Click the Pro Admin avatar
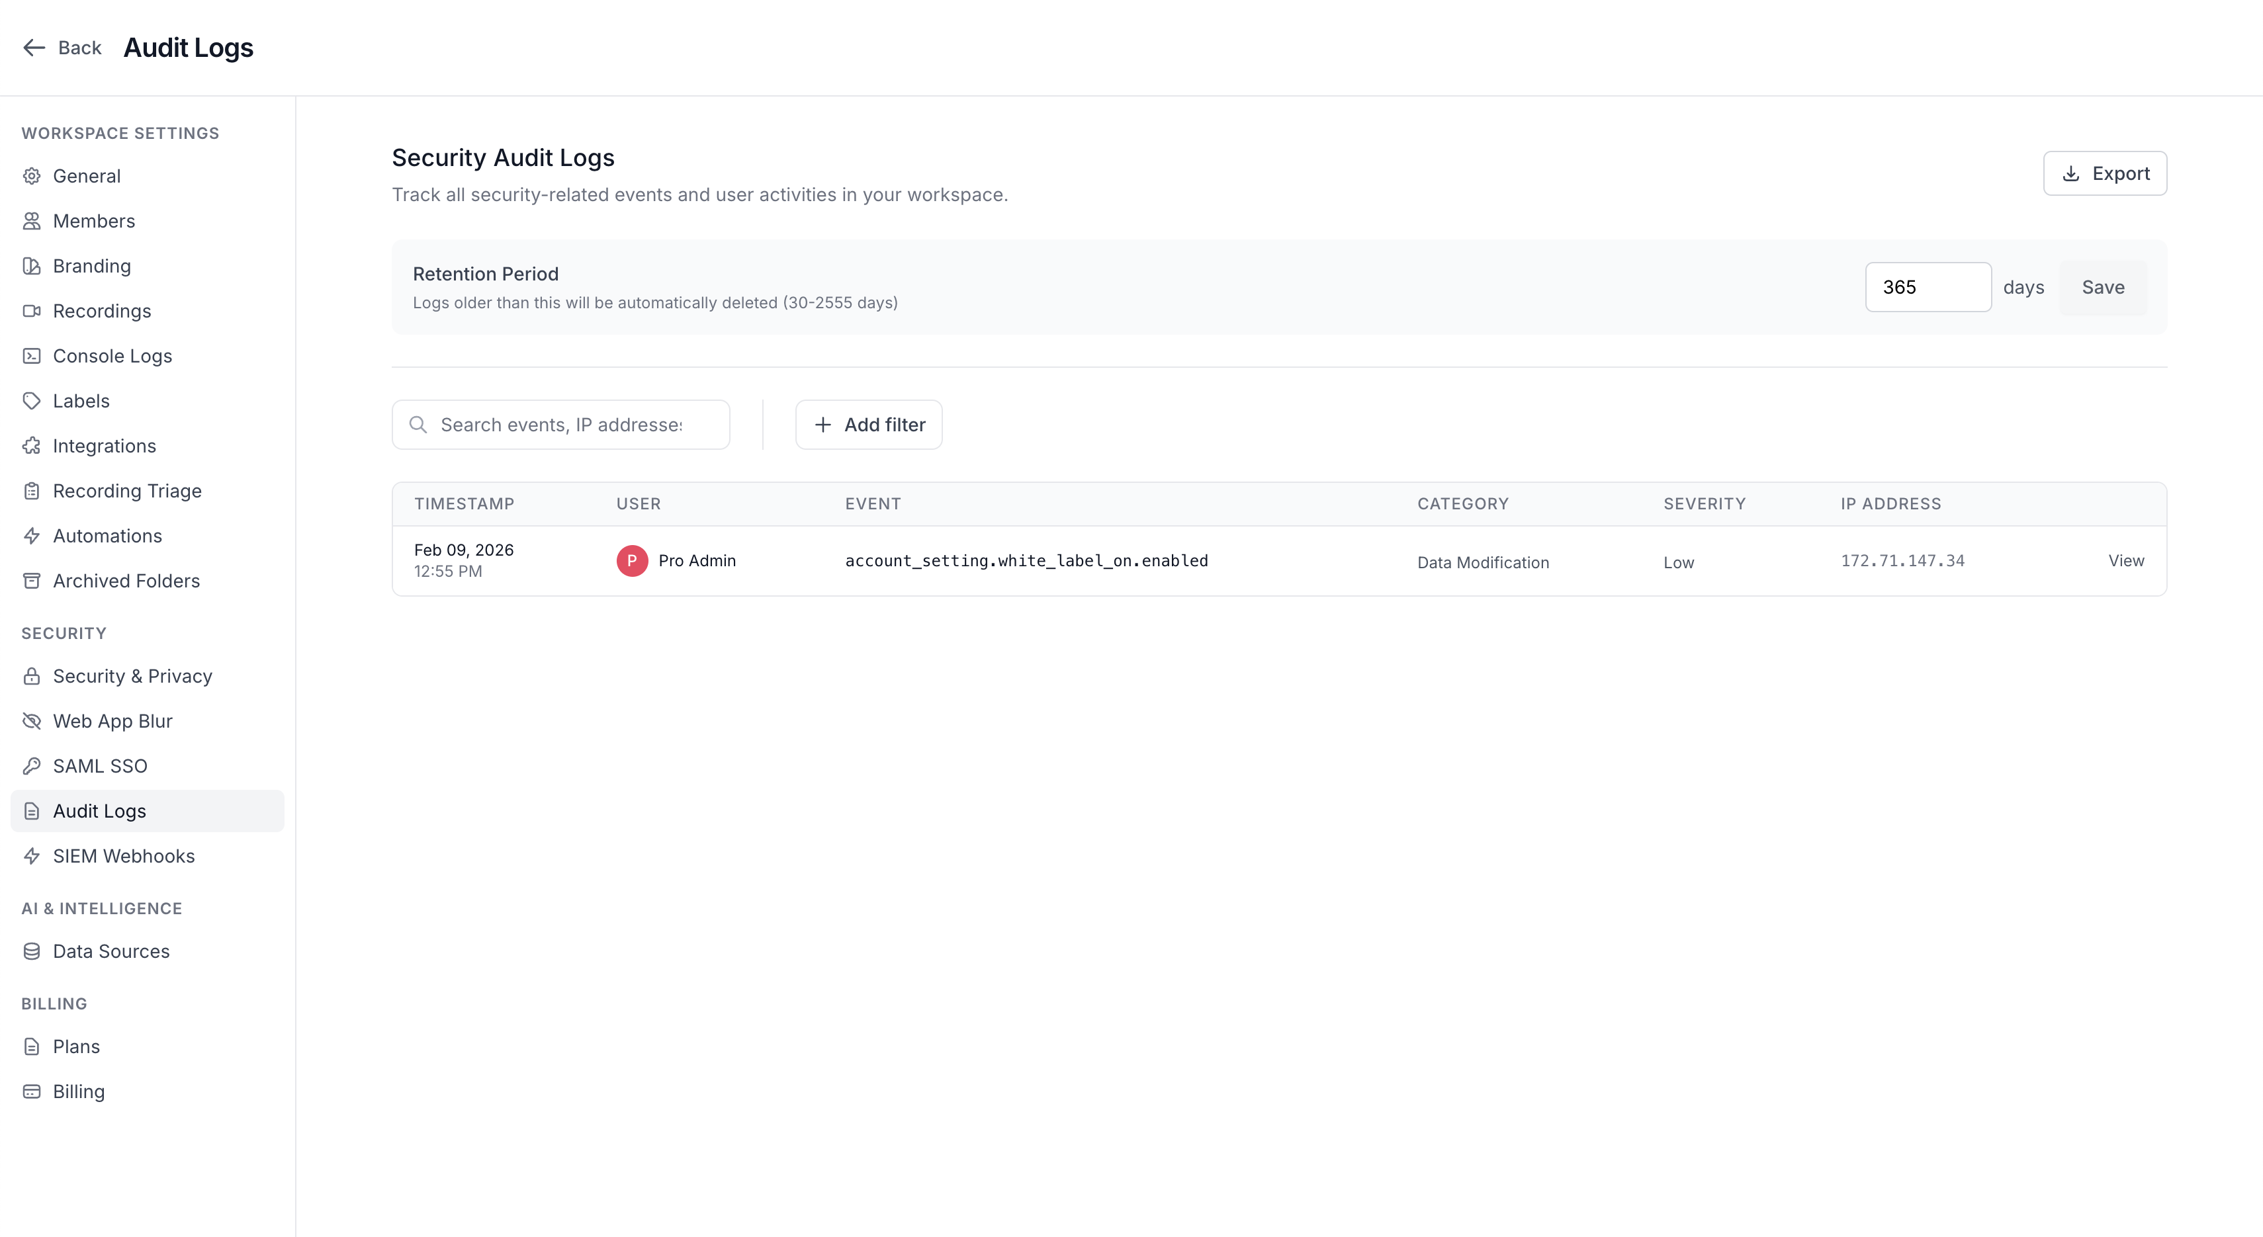2263x1237 pixels. click(632, 560)
